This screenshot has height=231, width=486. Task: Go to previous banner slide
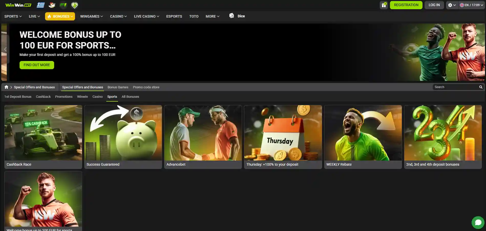(x=5, y=49)
